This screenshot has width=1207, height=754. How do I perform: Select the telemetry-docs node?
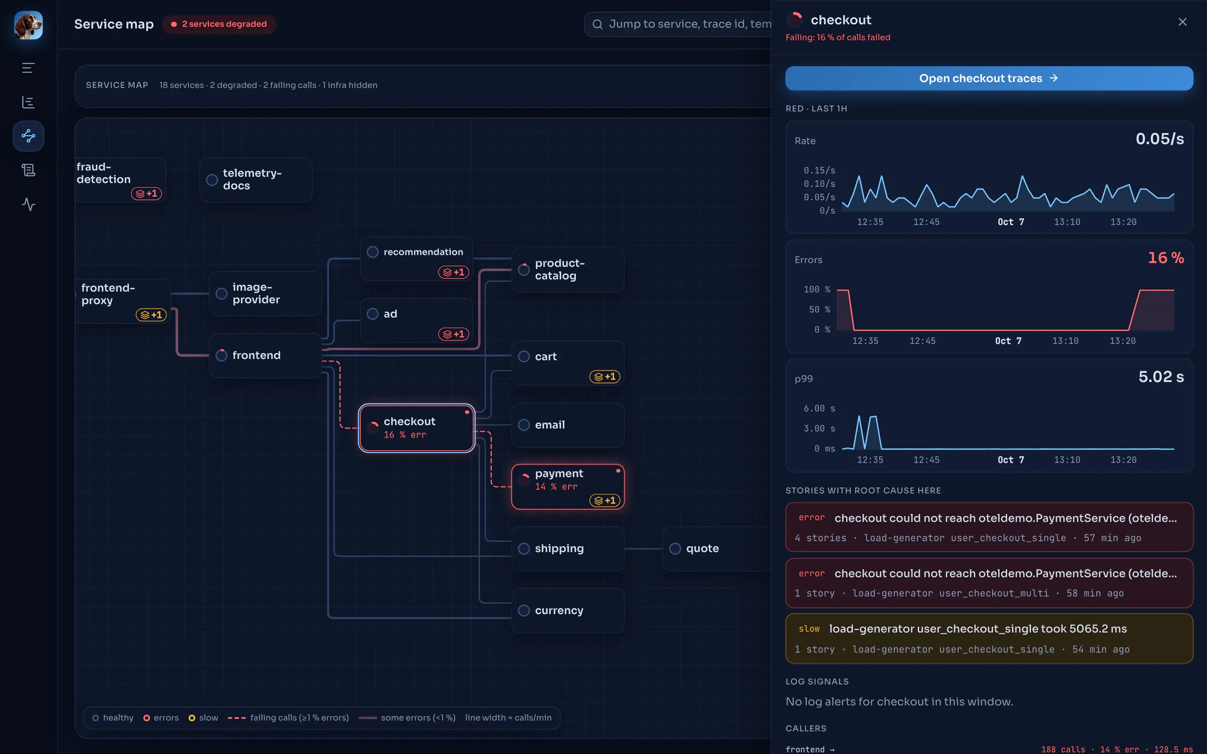click(x=256, y=180)
